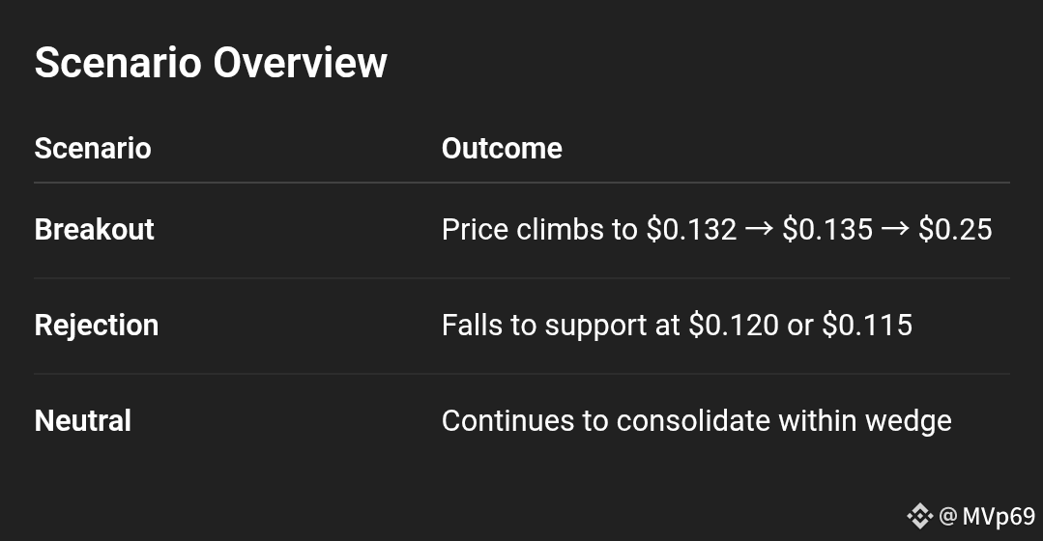Click the Rejection row label

tap(97, 326)
